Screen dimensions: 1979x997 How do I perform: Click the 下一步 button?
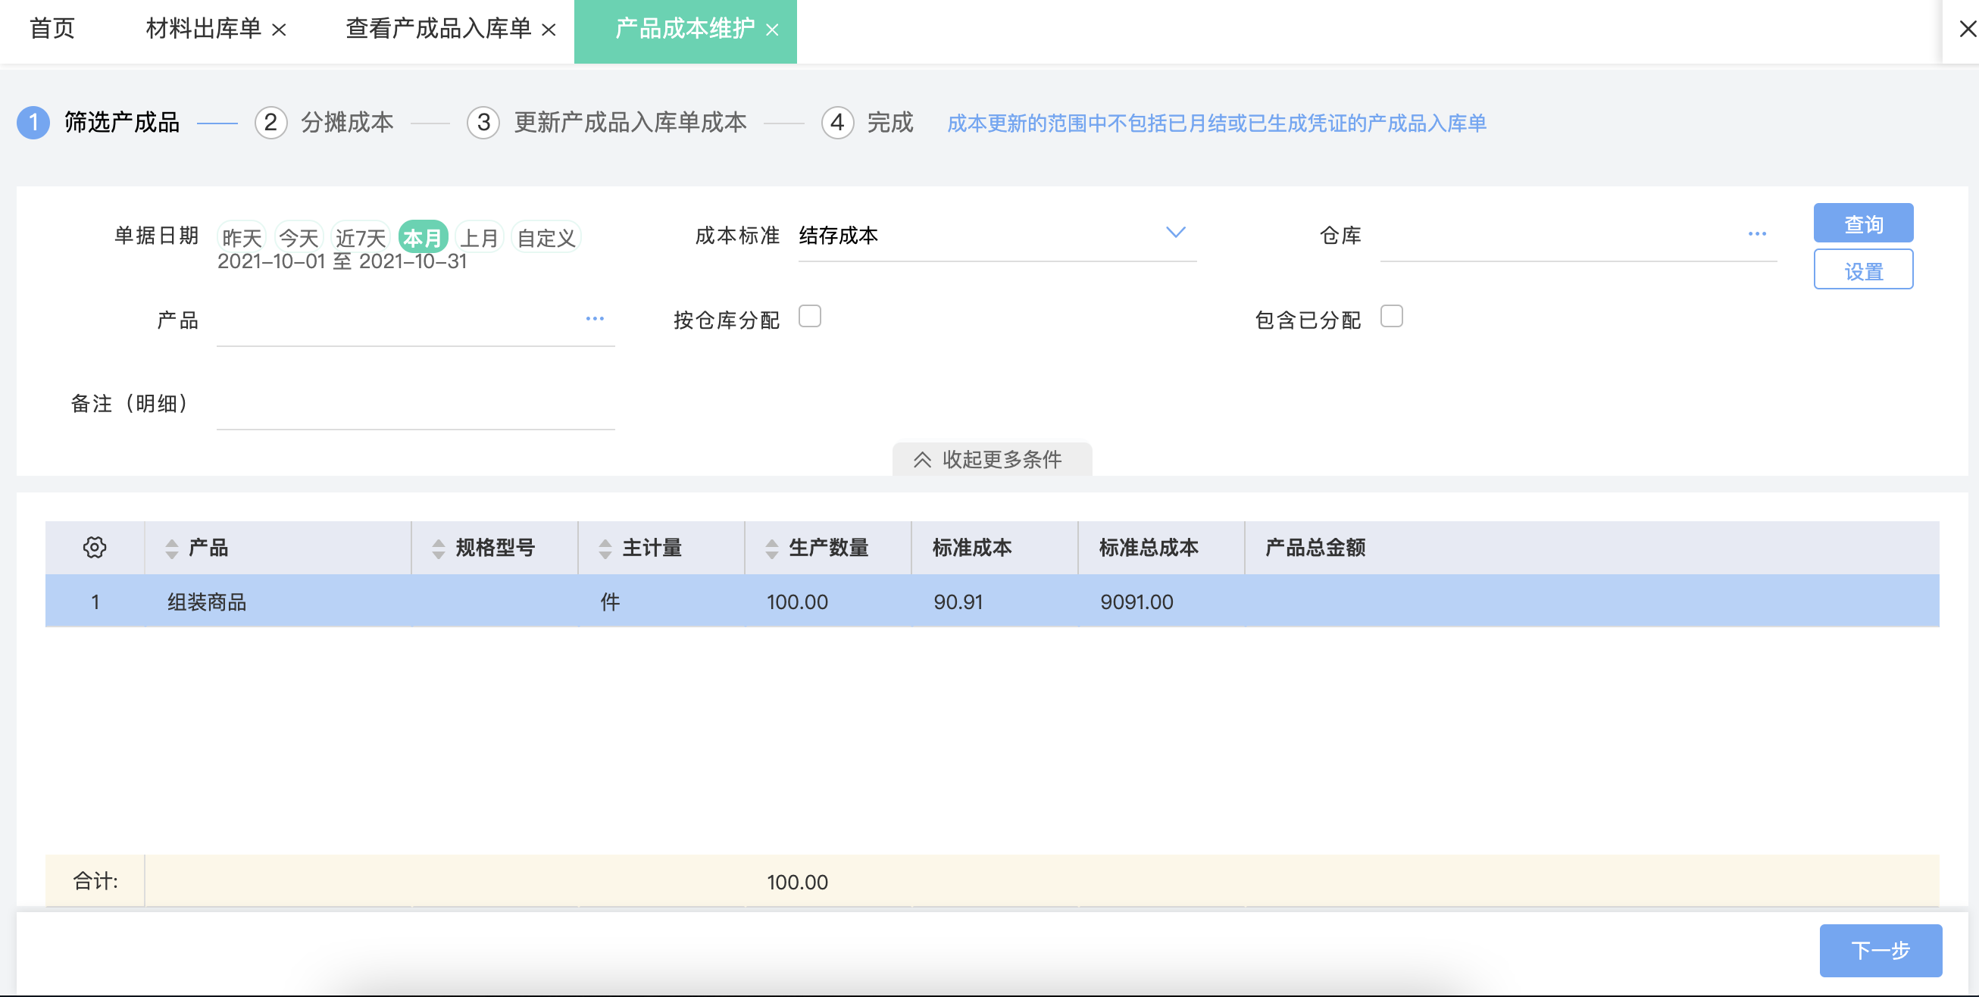click(x=1880, y=950)
